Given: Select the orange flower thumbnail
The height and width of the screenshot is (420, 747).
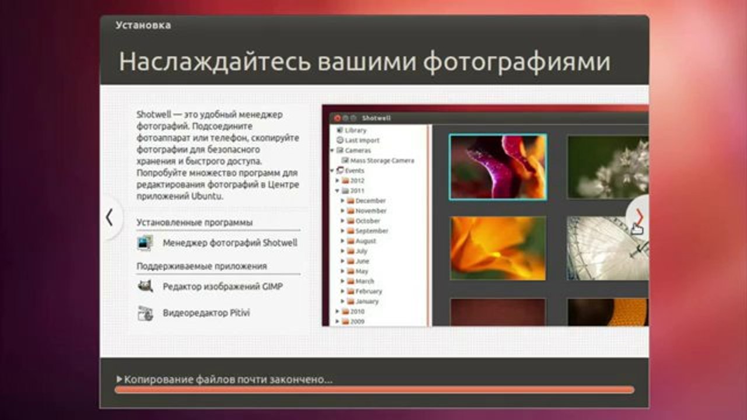Looking at the screenshot, I should (498, 248).
